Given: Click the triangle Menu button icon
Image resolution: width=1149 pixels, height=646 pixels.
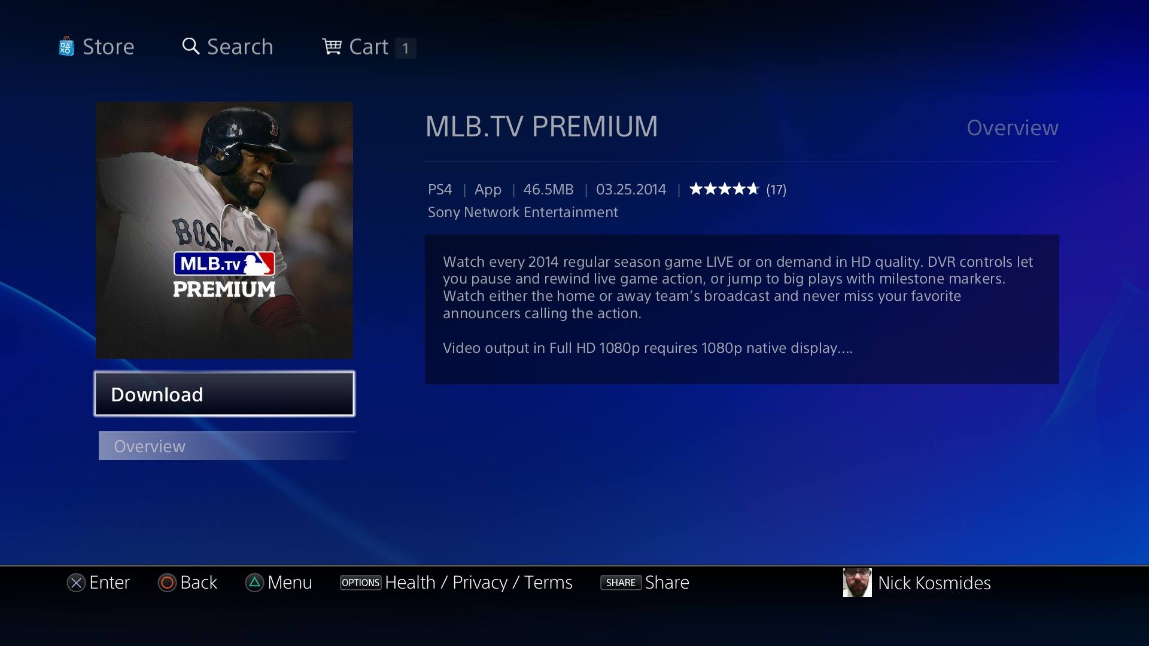Looking at the screenshot, I should pyautogui.click(x=254, y=583).
